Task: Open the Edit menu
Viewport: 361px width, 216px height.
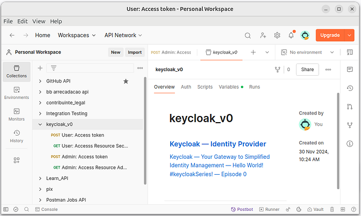Action: pyautogui.click(x=22, y=21)
